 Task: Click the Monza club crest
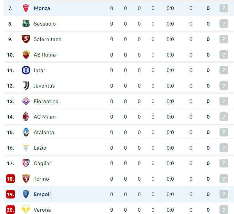[x=26, y=8]
